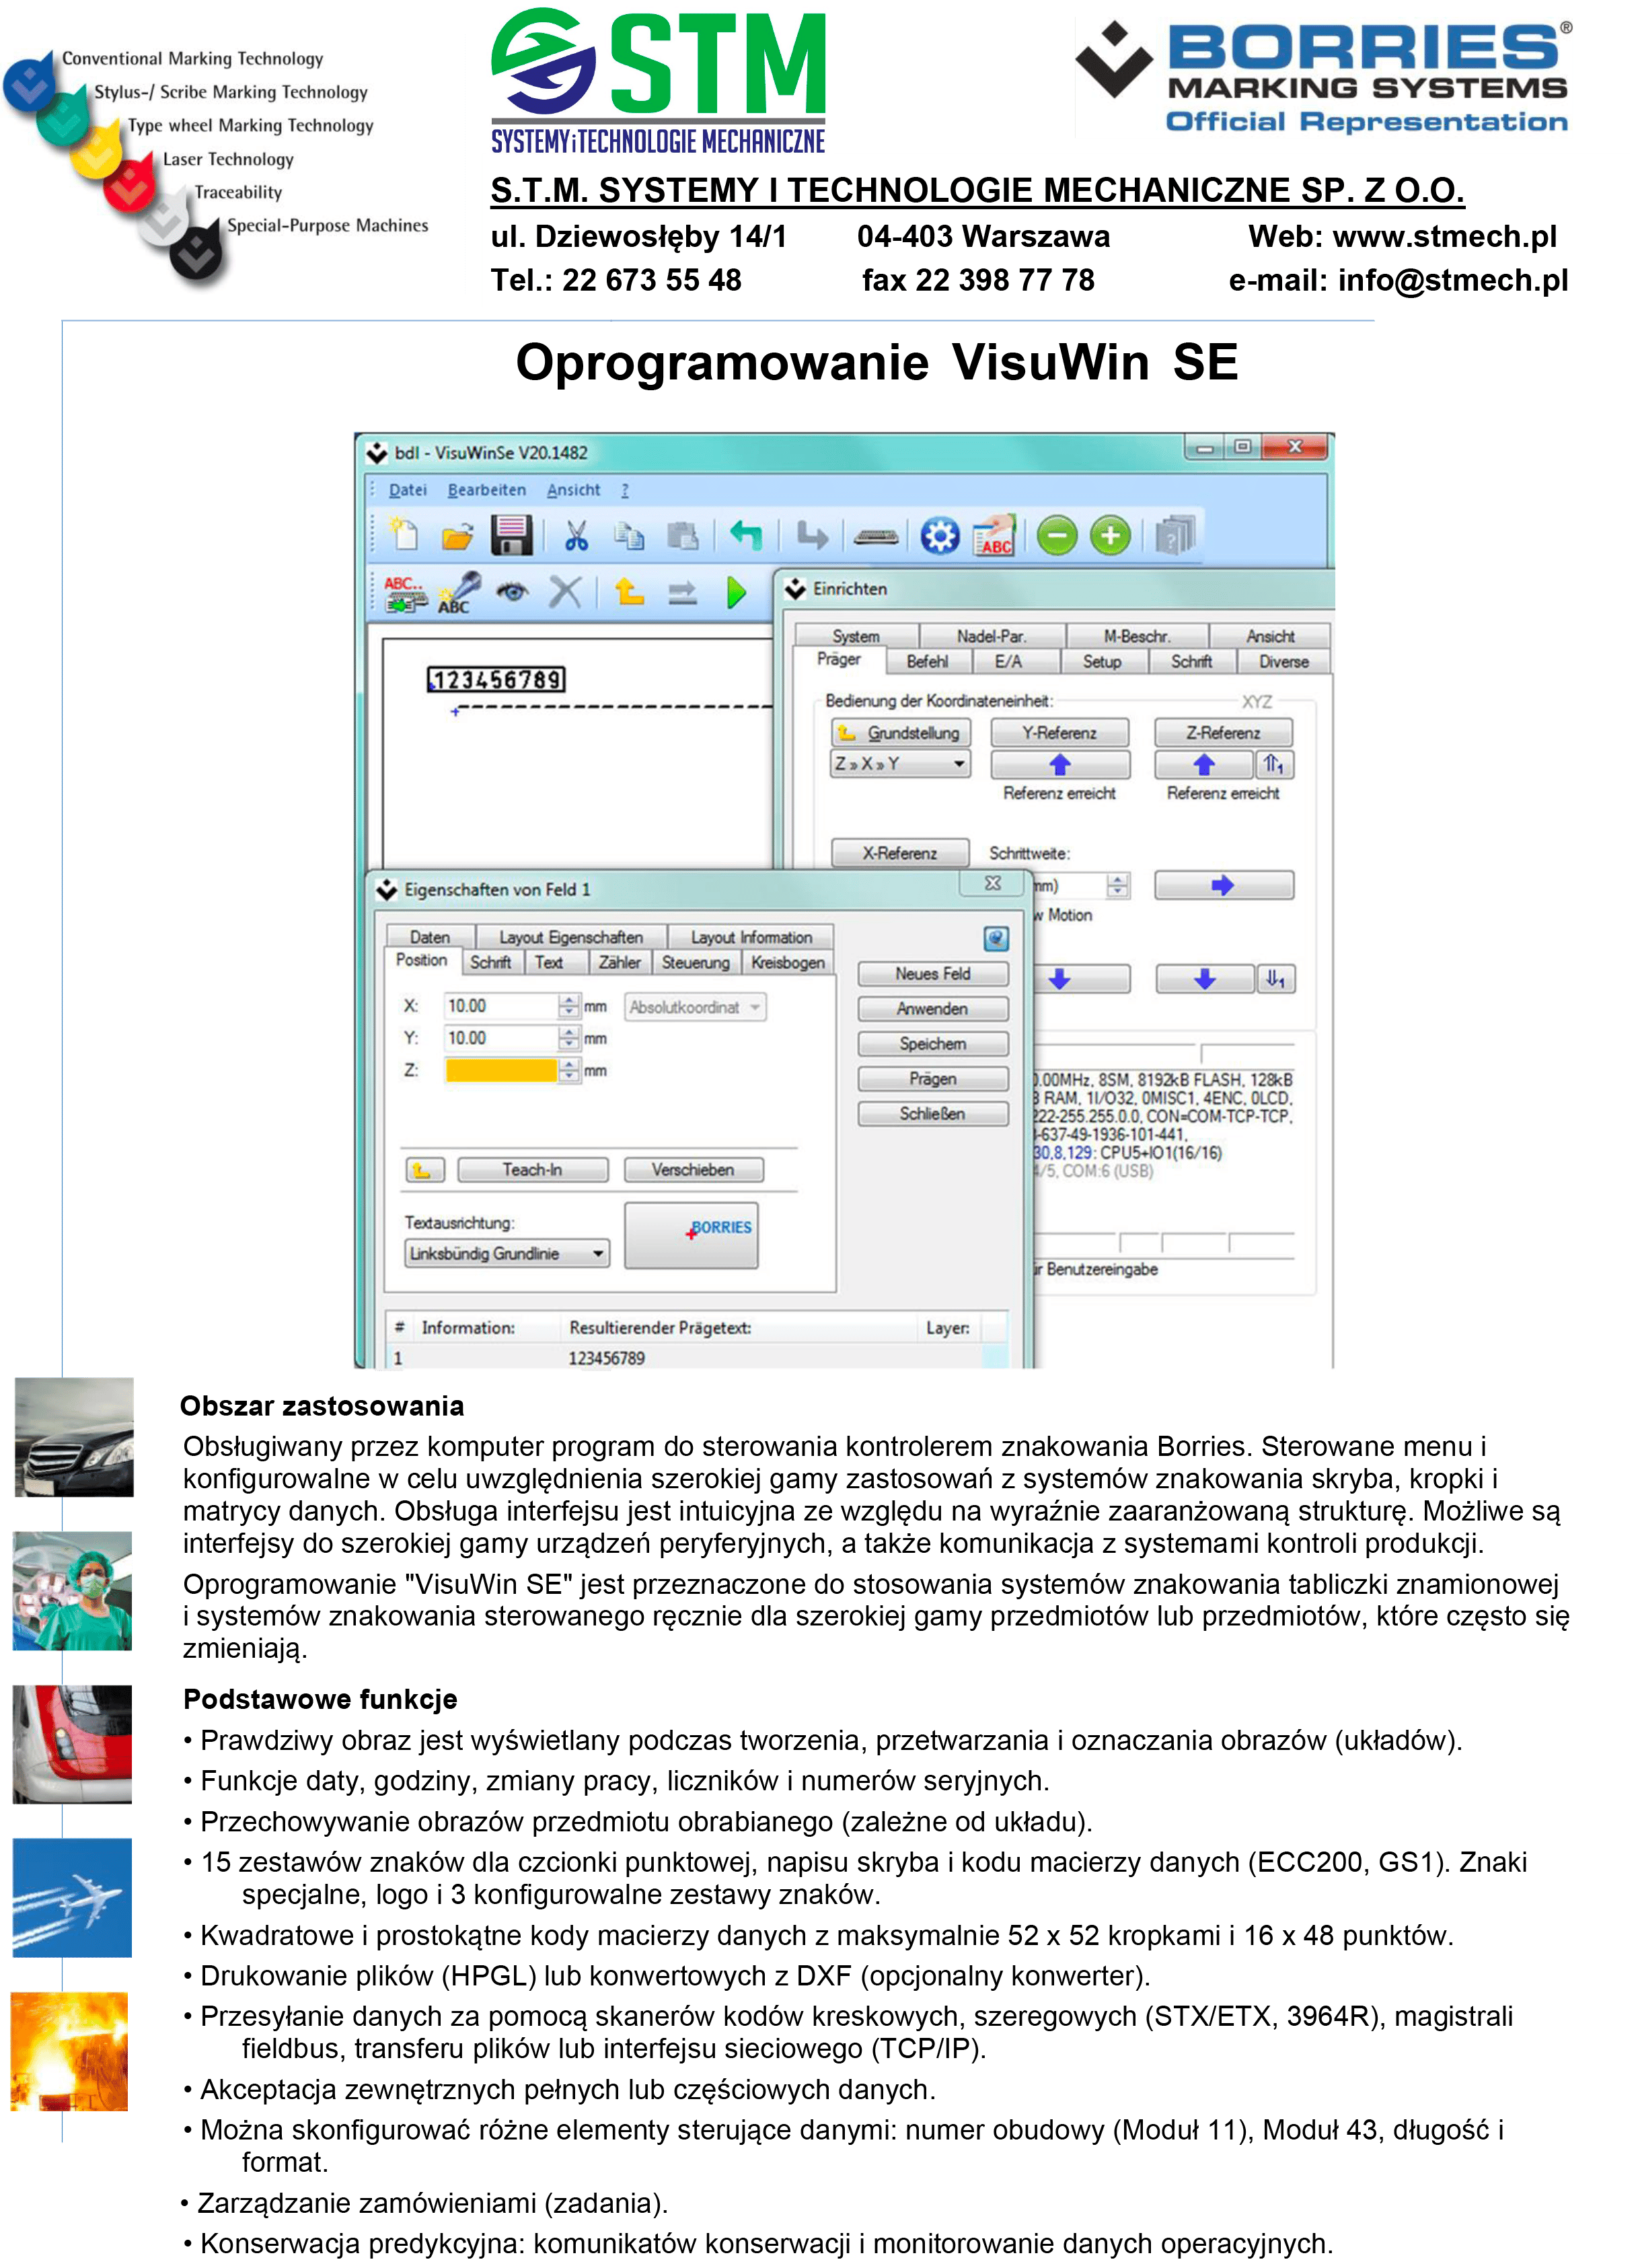This screenshot has width=1638, height=2268.
Task: Open the Kreisbogen tab
Action: point(788,962)
